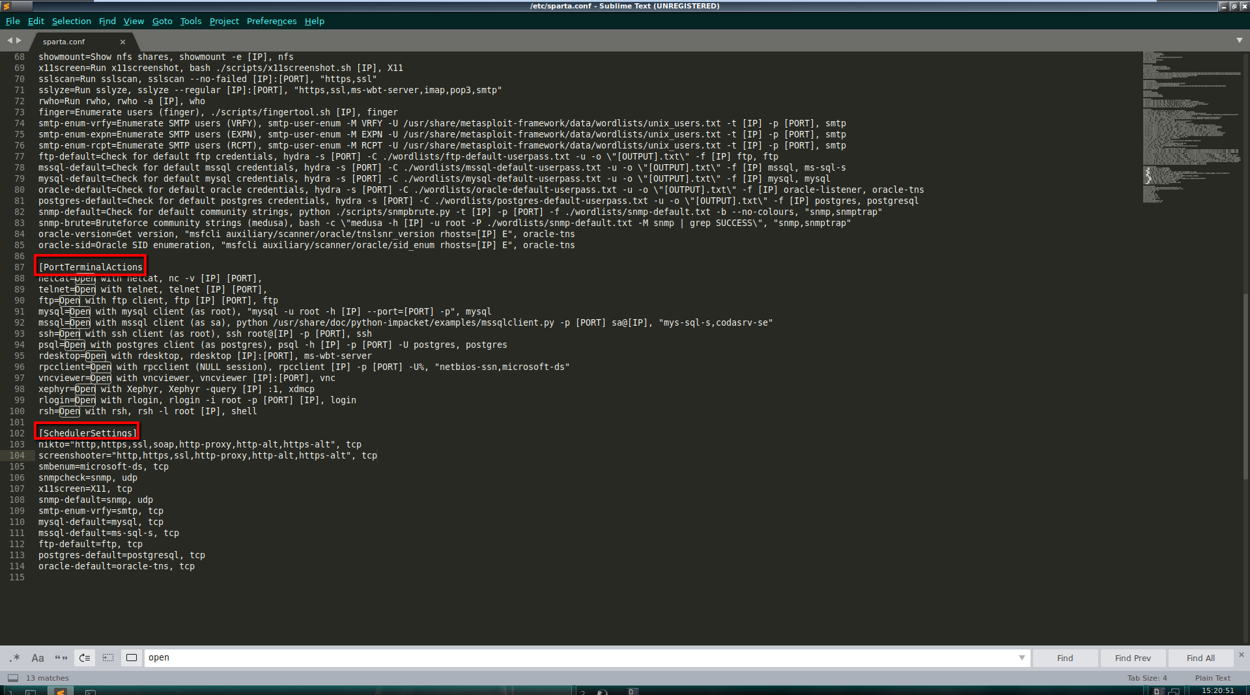The width and height of the screenshot is (1250, 695).
Task: Toggle in-selection search icon
Action: coord(108,658)
